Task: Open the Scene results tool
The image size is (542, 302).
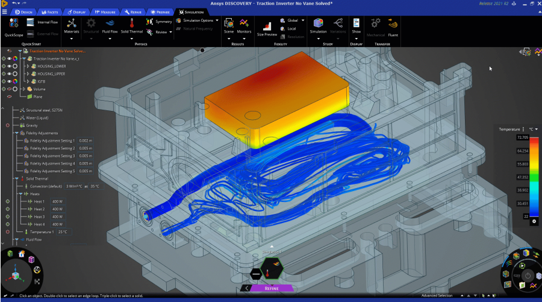Action: [x=229, y=27]
